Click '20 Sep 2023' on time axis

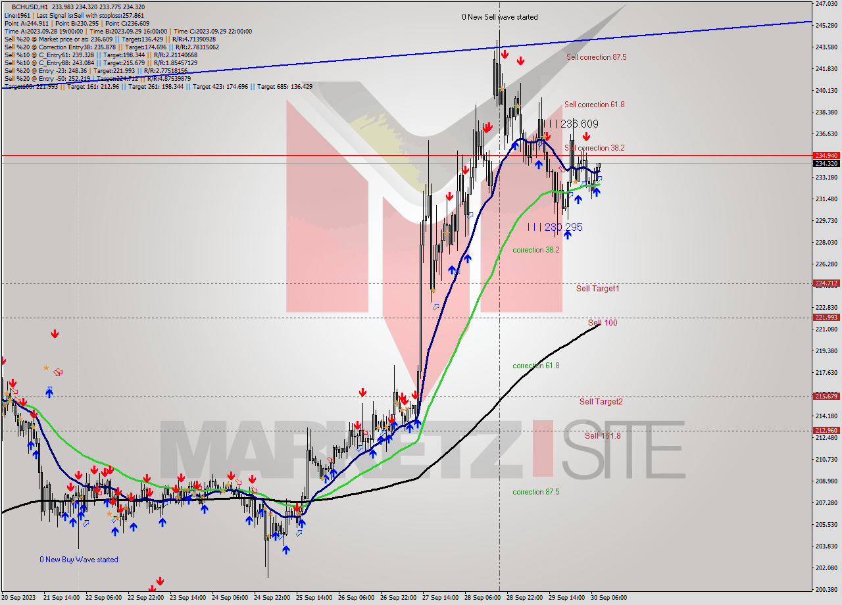pos(17,598)
